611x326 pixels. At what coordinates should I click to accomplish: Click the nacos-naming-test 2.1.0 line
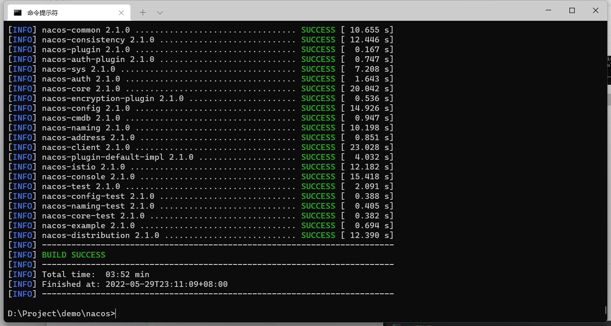point(201,206)
